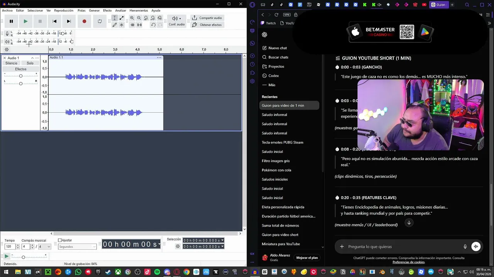The width and height of the screenshot is (494, 277).
Task: Click Obtener efectos button
Action: pyautogui.click(x=207, y=25)
